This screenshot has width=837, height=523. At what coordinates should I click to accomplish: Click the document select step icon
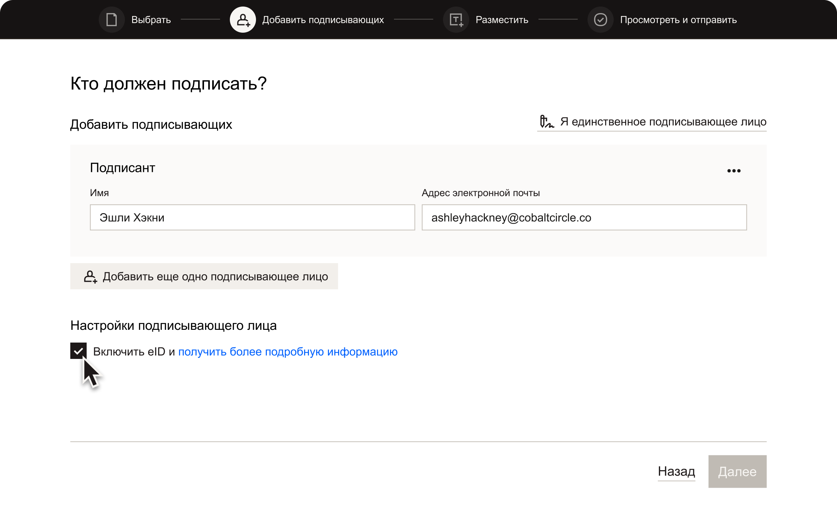click(111, 19)
